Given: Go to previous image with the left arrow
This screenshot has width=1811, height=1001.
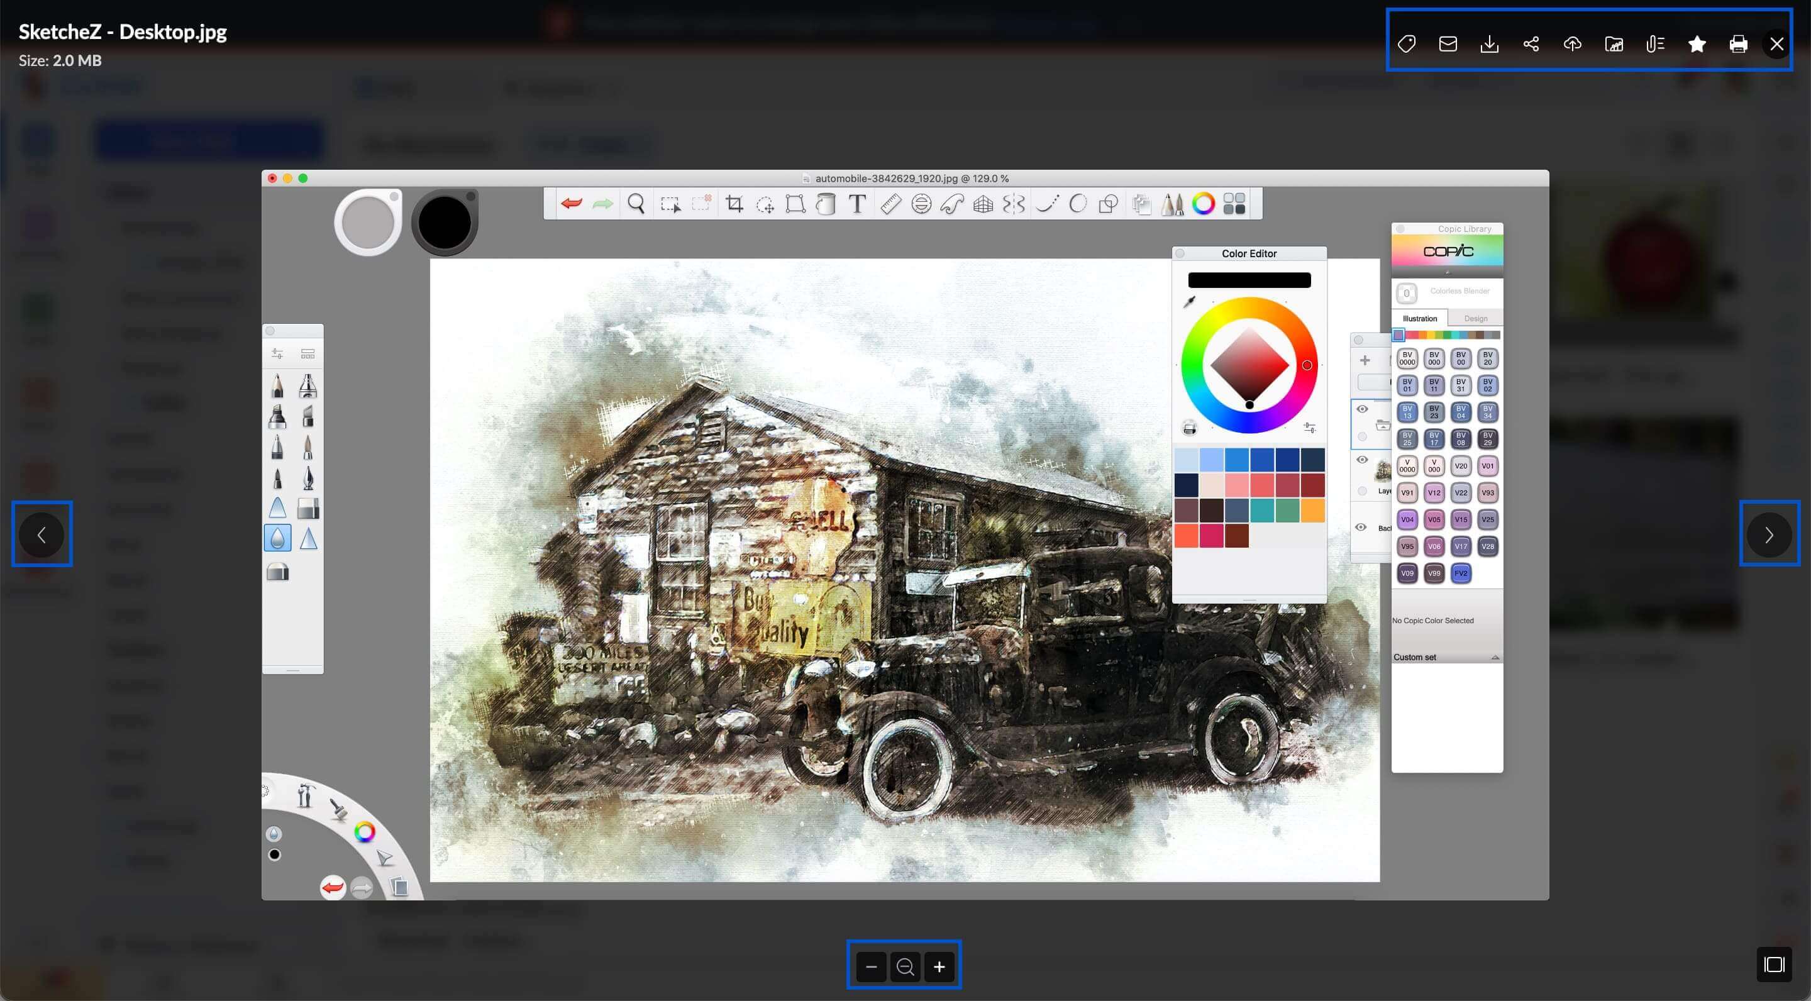Looking at the screenshot, I should (42, 535).
